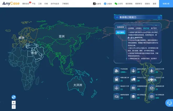Switch to the 客户评价 tab
The height and width of the screenshot is (111, 173).
(x=154, y=28)
